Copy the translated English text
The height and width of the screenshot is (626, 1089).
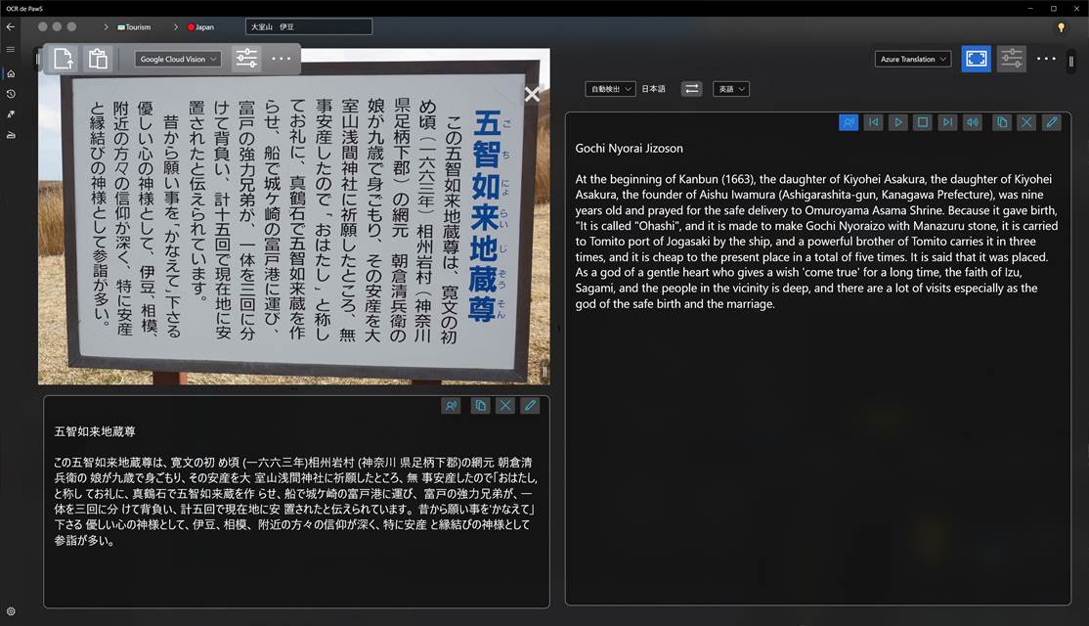[1001, 122]
